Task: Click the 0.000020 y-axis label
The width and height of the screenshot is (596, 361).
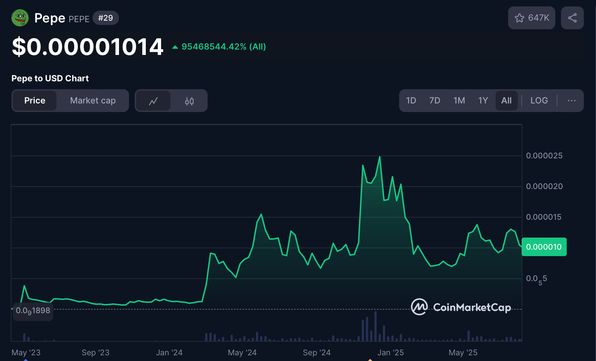Action: point(544,186)
